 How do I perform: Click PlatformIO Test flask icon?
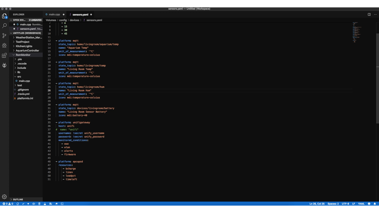click(x=45, y=204)
